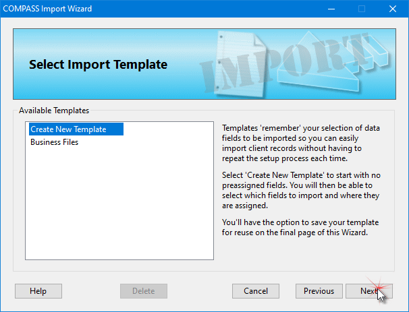Select the 'Business Files' template
Screen dimensions: 409x312
tap(54, 142)
